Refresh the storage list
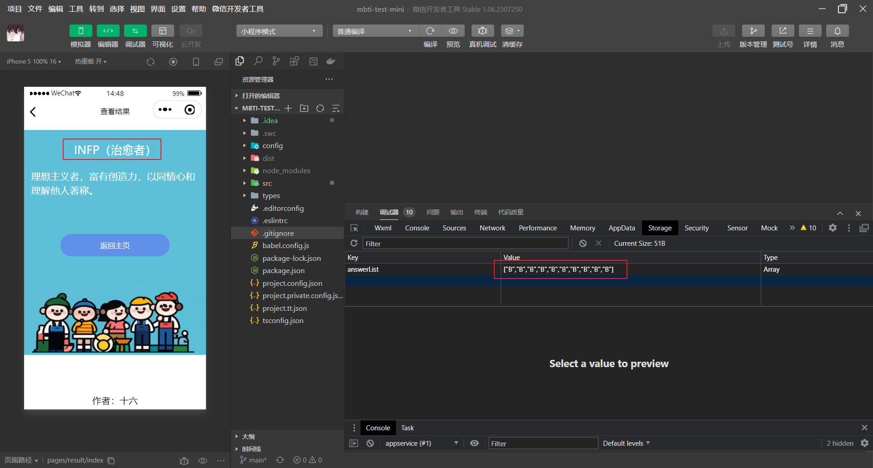This screenshot has height=468, width=873. (354, 244)
